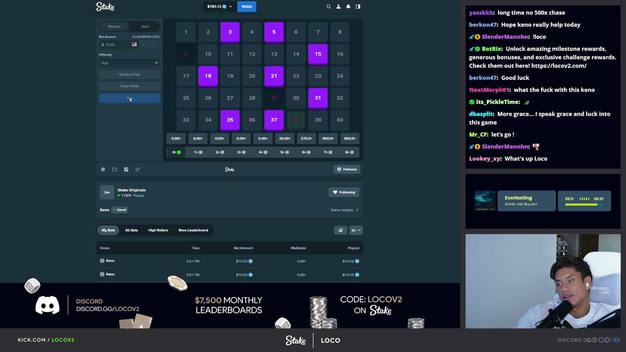
Task: Select Keno number 12 tile
Action: coord(252,54)
